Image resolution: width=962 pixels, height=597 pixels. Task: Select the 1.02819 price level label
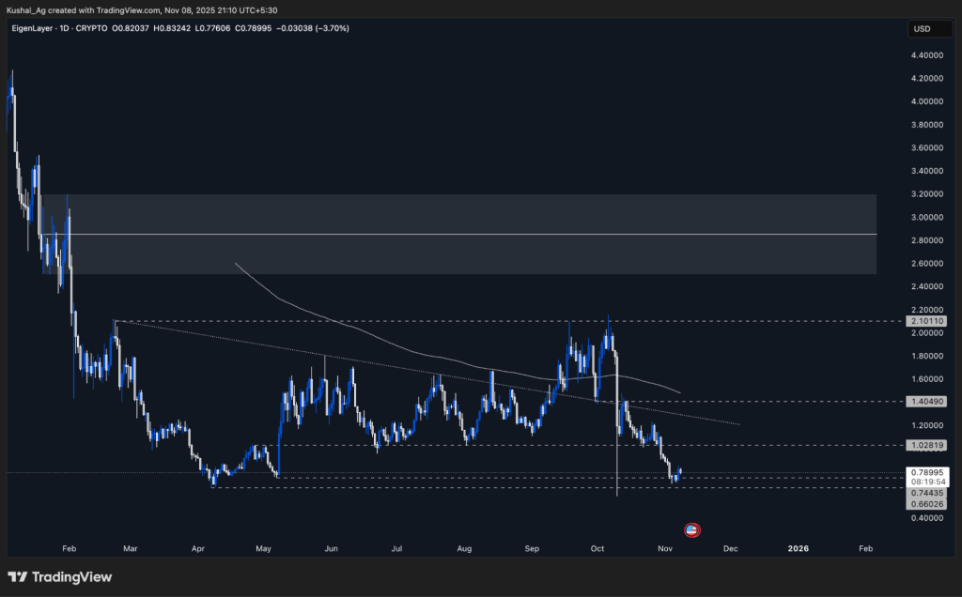click(x=927, y=446)
